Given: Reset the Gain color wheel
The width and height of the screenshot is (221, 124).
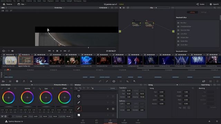Looking at the screenshot, I should [52, 89].
